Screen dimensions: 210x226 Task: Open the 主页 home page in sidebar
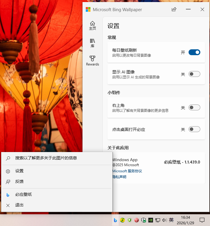click(x=93, y=26)
